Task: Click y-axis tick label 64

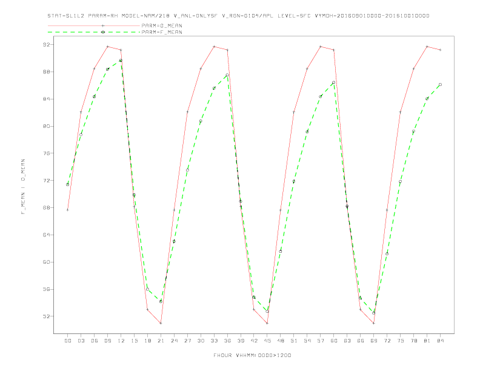Action: (46, 235)
